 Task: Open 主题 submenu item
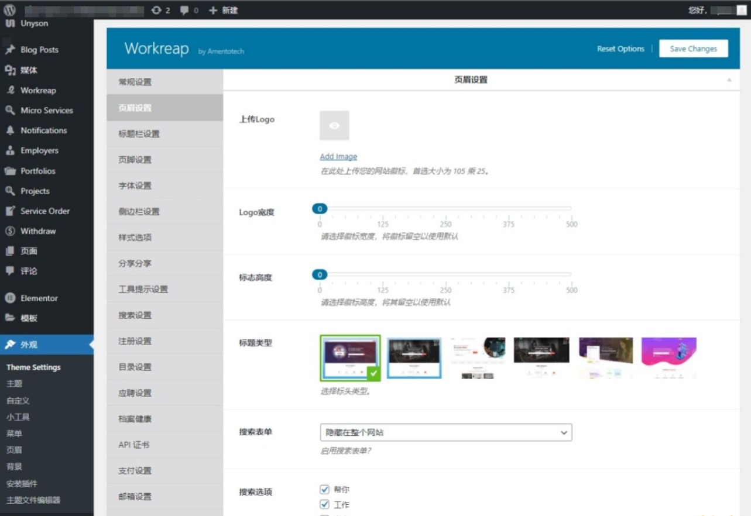click(15, 384)
